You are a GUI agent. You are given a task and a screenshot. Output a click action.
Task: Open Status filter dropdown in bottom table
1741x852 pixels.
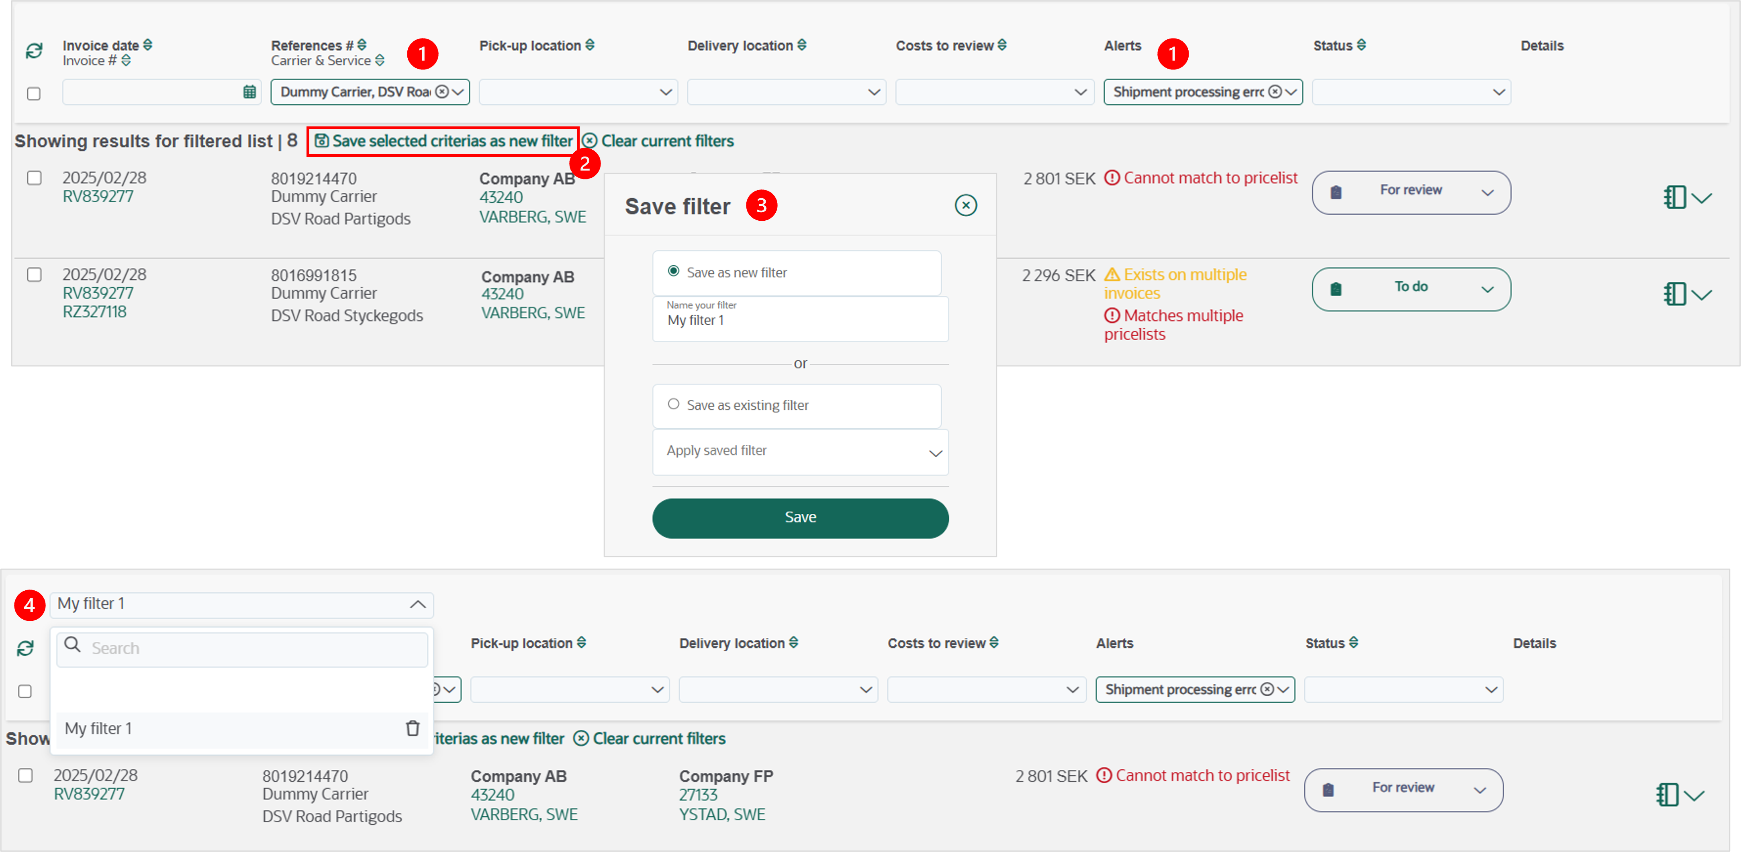tap(1404, 689)
